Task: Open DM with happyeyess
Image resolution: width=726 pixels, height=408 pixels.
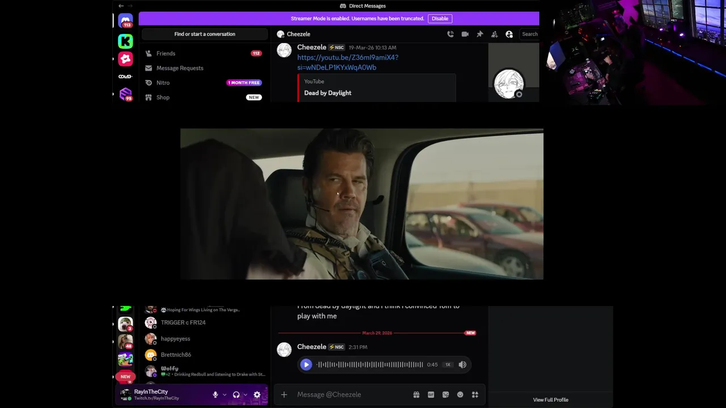Action: [x=205, y=339]
